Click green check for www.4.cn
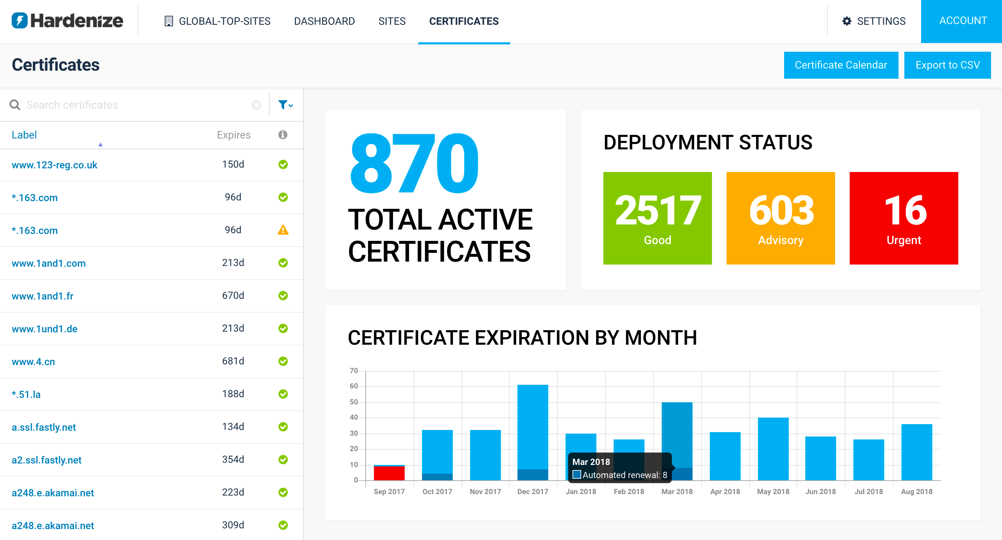This screenshot has width=1002, height=540. 283,361
